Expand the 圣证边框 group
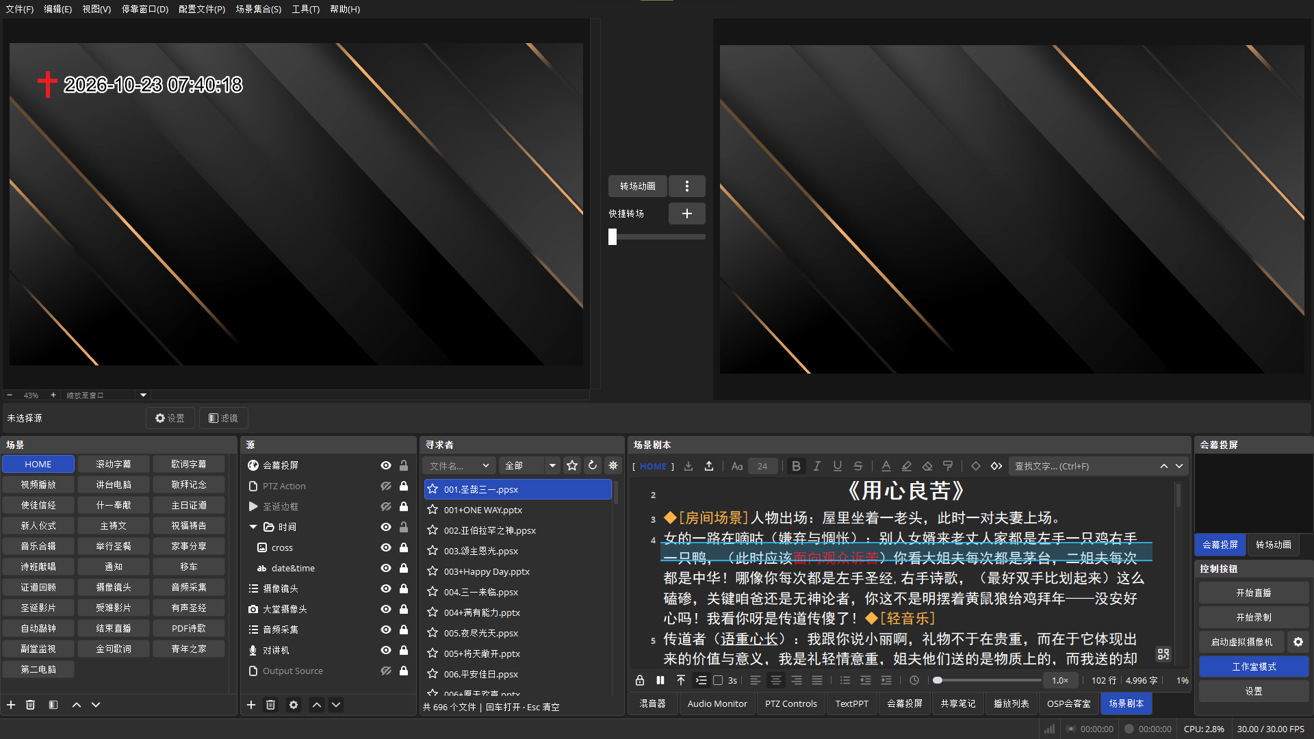1314x739 pixels. (x=253, y=506)
